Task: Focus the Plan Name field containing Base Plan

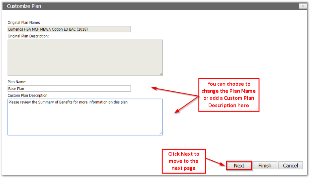Action: point(69,89)
